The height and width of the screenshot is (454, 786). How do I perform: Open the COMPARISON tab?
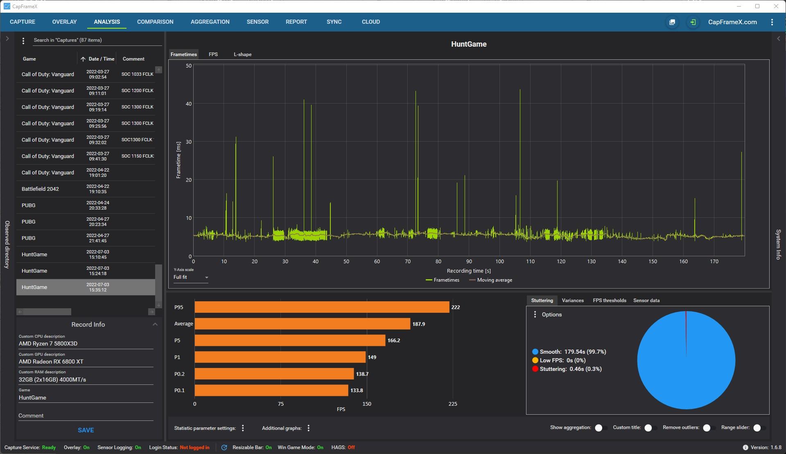point(155,22)
